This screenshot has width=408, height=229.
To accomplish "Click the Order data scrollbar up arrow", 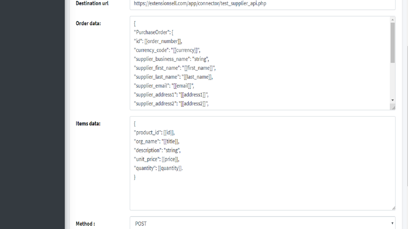I will tap(392, 20).
